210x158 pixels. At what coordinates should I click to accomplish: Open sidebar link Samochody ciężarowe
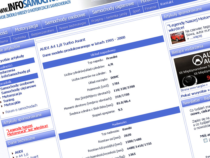point(19,89)
